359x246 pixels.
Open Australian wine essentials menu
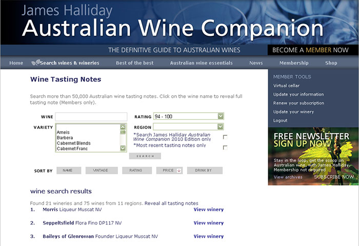[201, 63]
